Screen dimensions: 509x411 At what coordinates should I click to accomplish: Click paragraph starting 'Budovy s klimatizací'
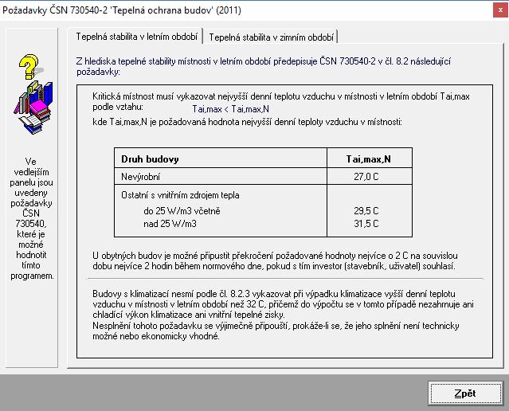click(283, 304)
